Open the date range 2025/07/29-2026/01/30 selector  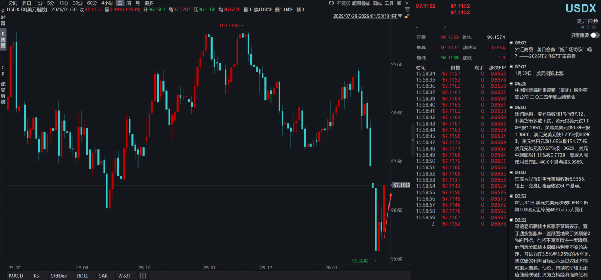(365, 17)
